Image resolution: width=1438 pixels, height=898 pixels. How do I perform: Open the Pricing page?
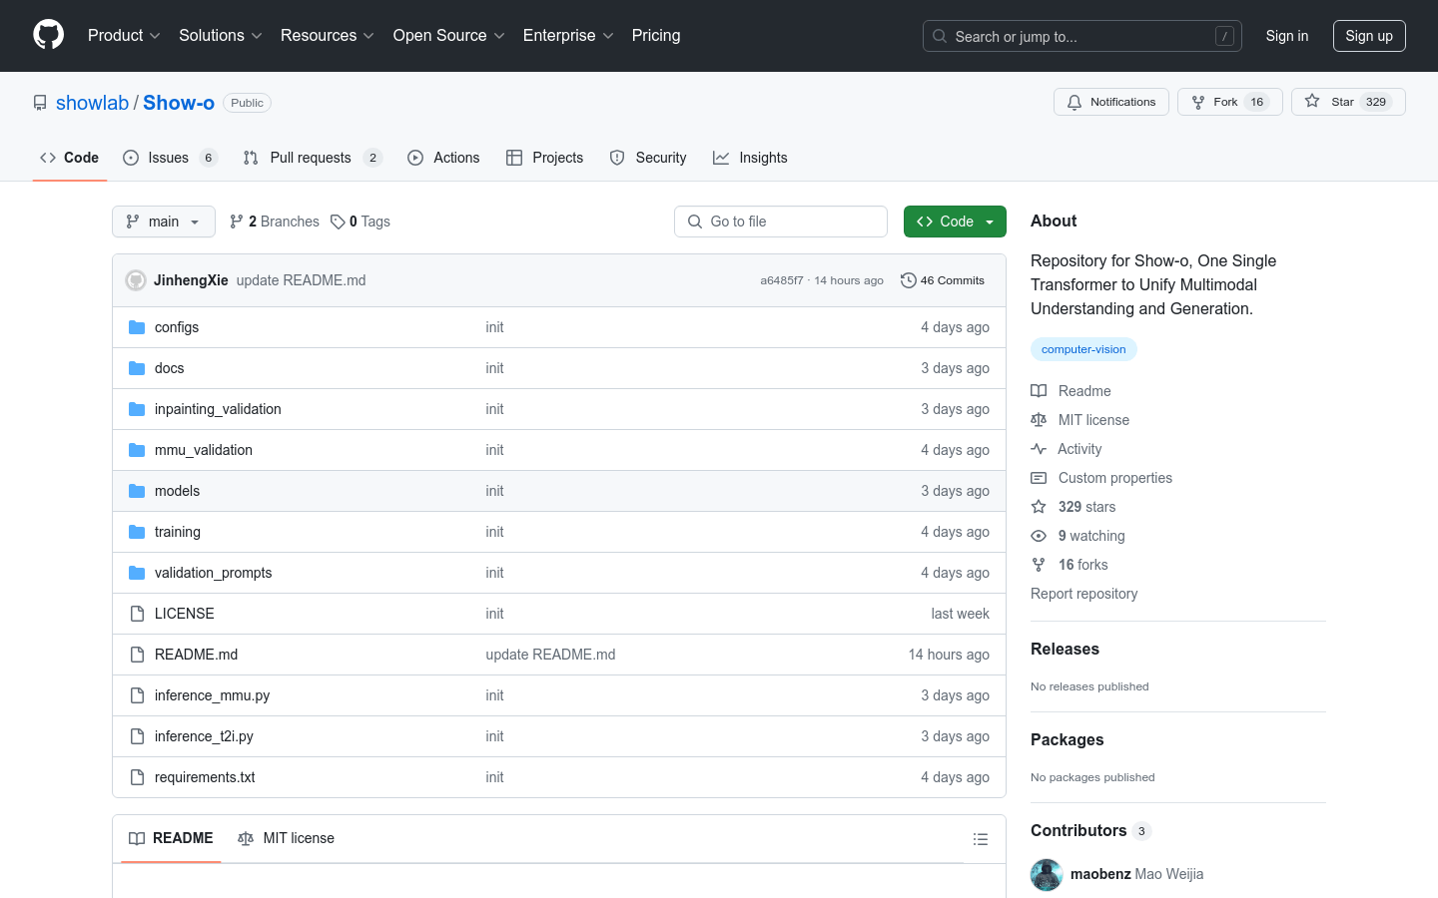[656, 35]
